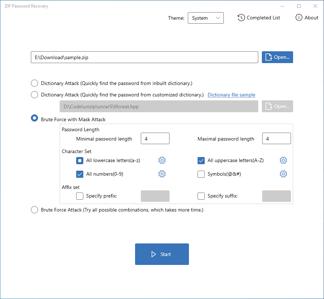Image resolution: width=324 pixels, height=299 pixels.
Task: Open settings gear for lowercase letters
Action: click(x=162, y=161)
